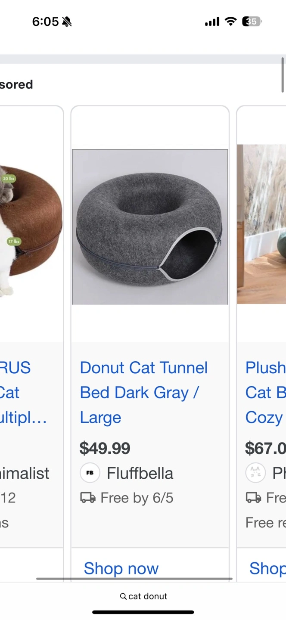Tap the cat donut search address field
286x620 pixels.
point(143,596)
